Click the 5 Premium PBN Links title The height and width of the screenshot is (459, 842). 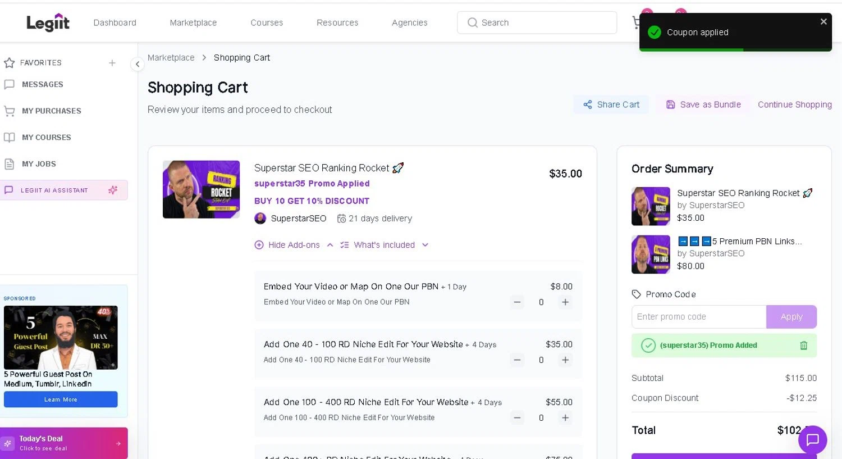740,242
